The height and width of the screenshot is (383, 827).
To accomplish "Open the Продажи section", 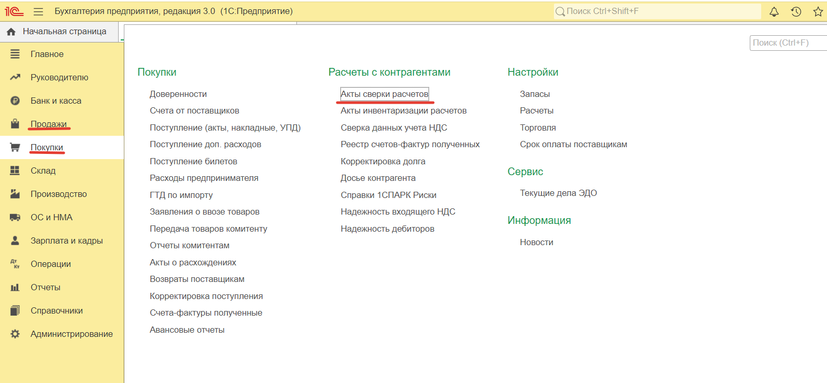I will (48, 124).
